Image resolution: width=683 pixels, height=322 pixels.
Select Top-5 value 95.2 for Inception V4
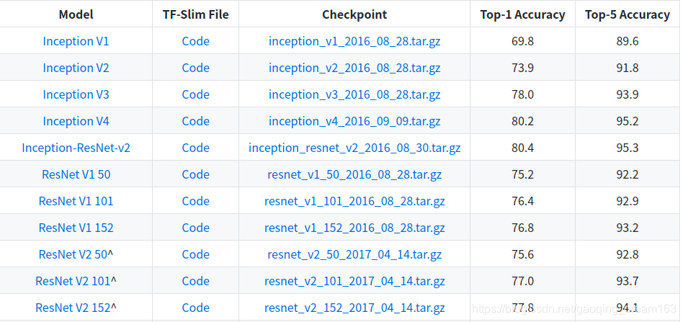[x=628, y=121]
